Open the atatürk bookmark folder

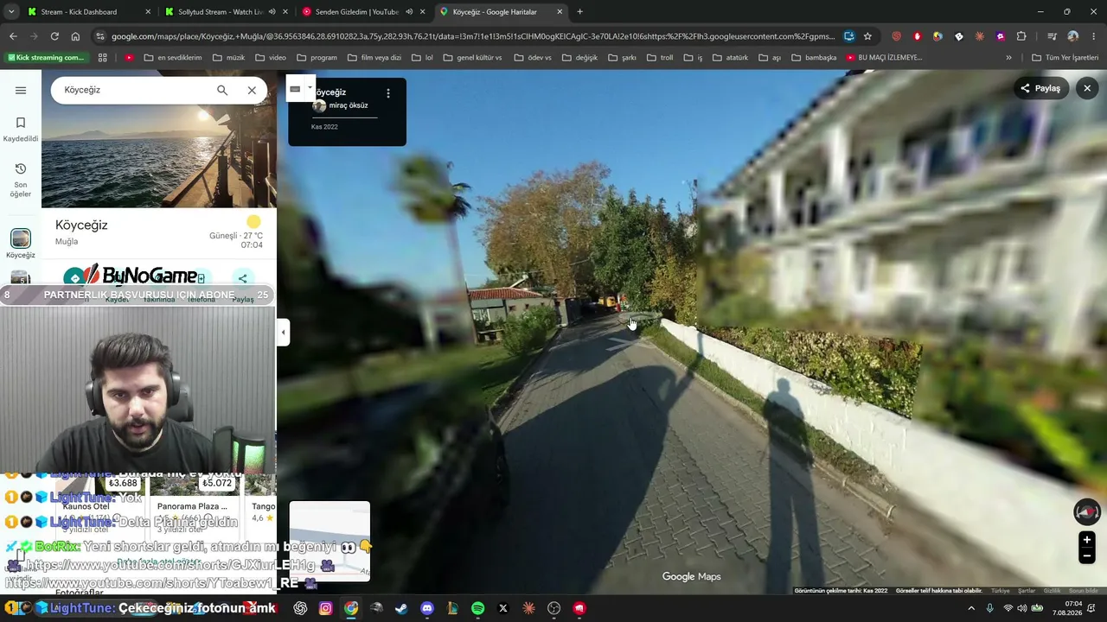(x=730, y=58)
